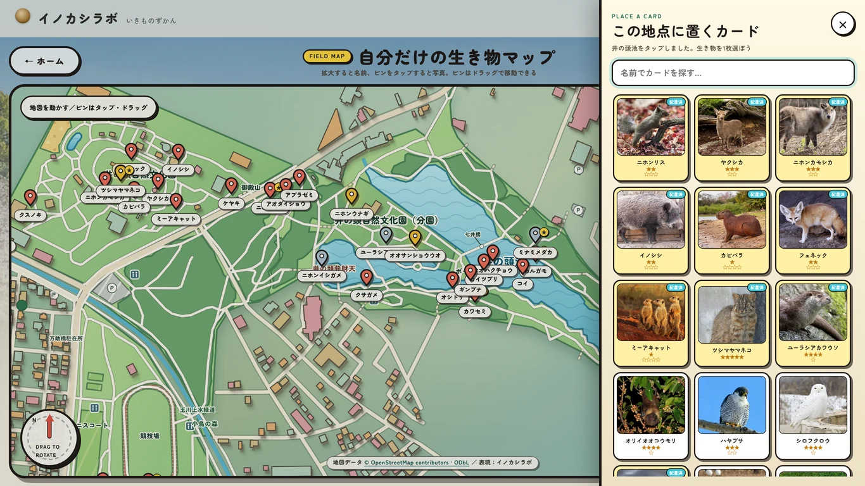Viewport: 865px width, 486px height.
Task: Click the コイ map label
Action: click(522, 284)
